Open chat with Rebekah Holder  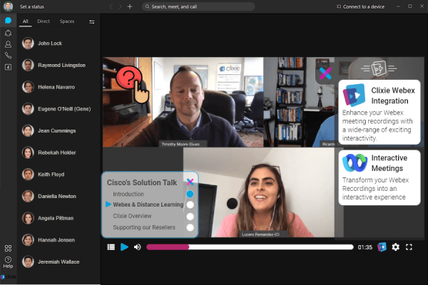(58, 152)
